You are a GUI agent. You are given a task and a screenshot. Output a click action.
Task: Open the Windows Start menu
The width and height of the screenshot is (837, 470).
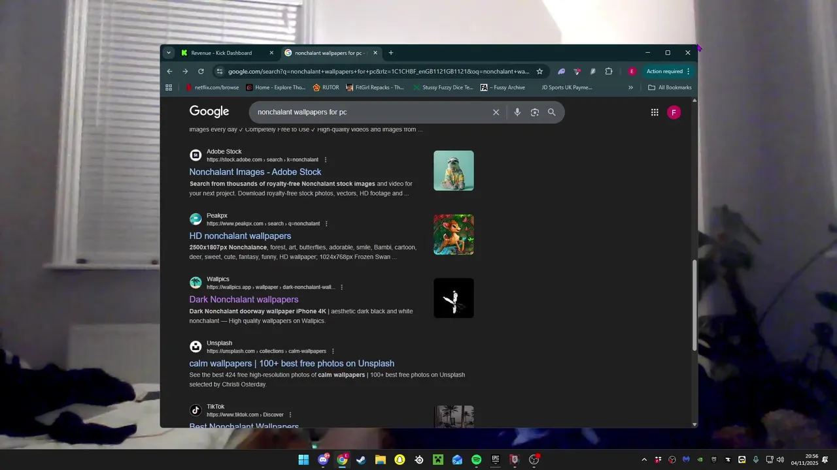pyautogui.click(x=303, y=460)
